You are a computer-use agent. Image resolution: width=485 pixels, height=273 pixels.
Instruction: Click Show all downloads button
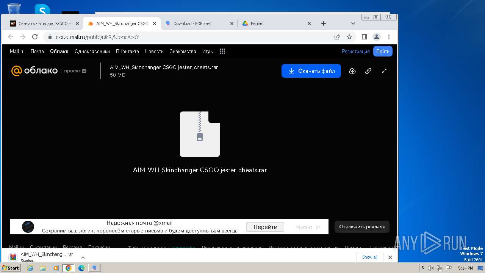pyautogui.click(x=370, y=257)
